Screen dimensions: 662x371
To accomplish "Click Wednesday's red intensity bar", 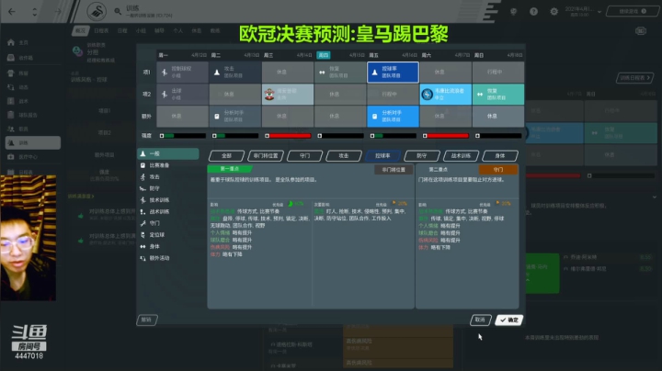I will coord(288,136).
